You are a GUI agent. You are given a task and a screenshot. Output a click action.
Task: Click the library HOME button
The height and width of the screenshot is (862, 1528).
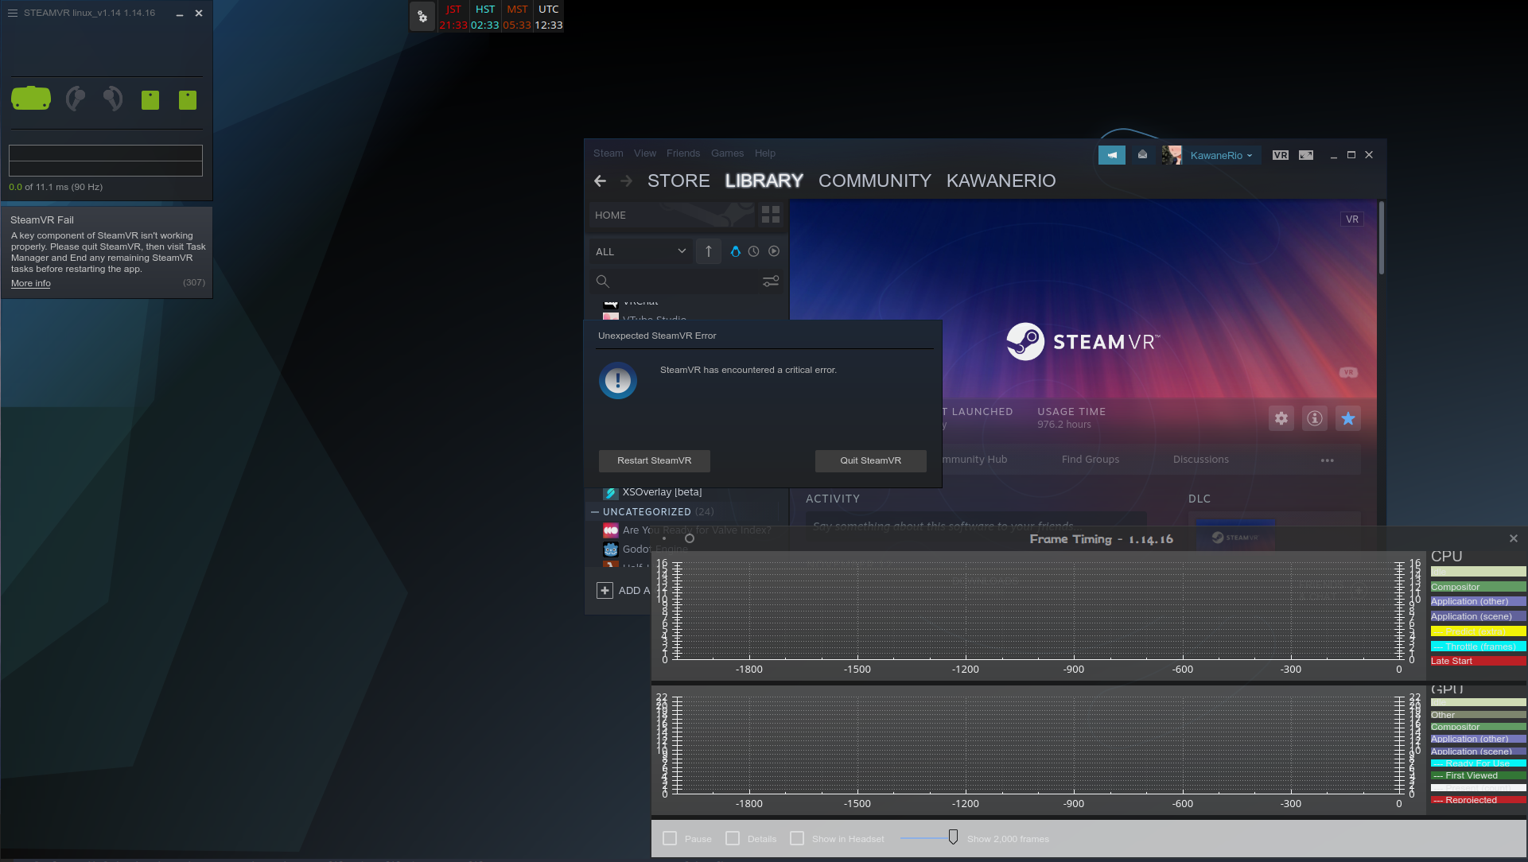(x=672, y=215)
